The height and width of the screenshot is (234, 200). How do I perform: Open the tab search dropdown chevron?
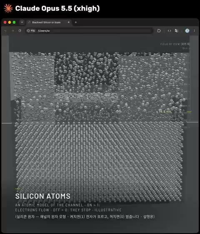click(22, 22)
